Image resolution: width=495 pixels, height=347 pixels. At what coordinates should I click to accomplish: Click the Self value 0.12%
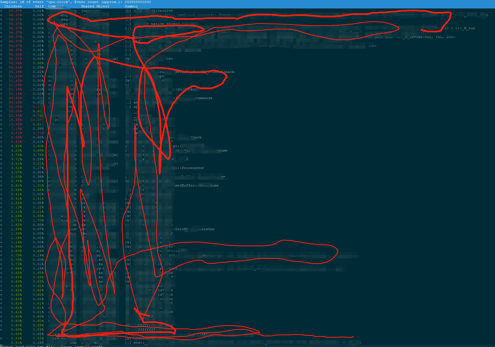[38, 55]
